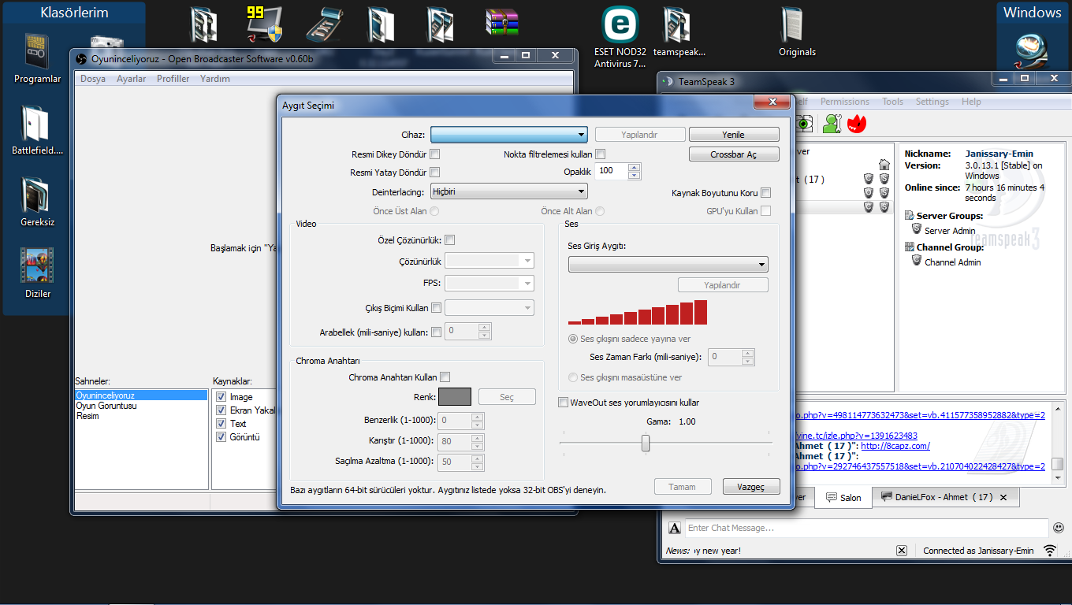1072x605 pixels.
Task: Open the Ayarlar menu in OBS
Action: (132, 79)
